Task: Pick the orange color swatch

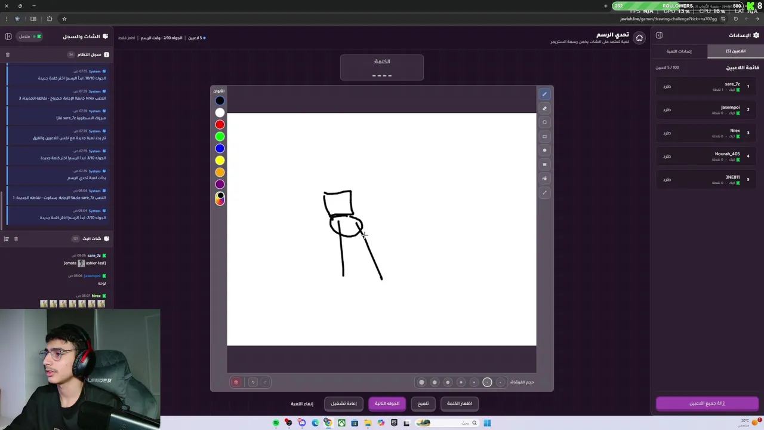Action: pos(220,173)
